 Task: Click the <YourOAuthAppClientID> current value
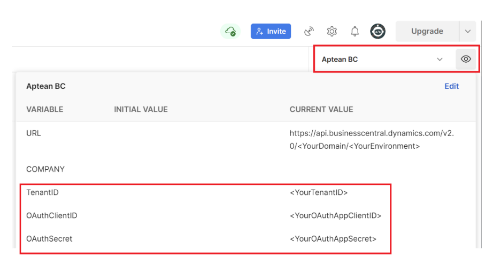pos(335,215)
